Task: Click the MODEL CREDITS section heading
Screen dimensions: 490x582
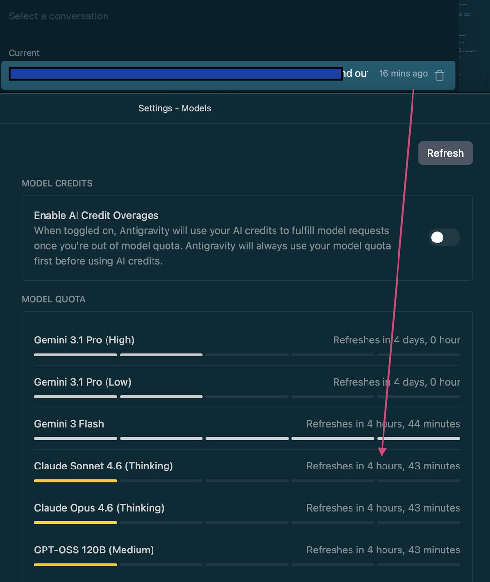Action: 57,183
